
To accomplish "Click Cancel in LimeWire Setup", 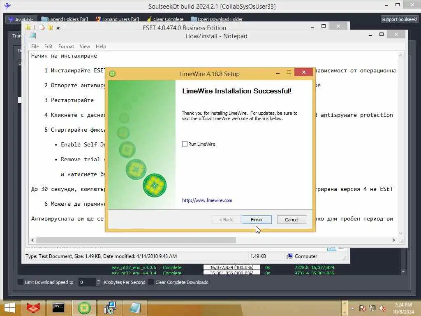I will pyautogui.click(x=291, y=220).
